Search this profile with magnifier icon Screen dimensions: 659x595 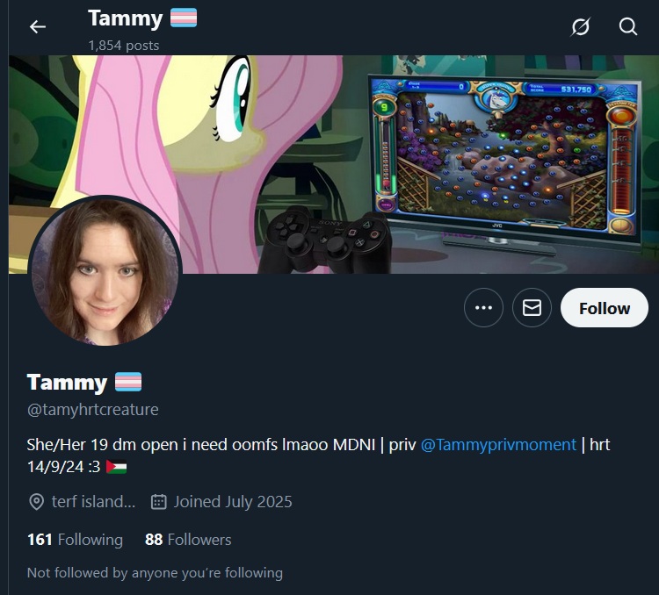pos(628,26)
